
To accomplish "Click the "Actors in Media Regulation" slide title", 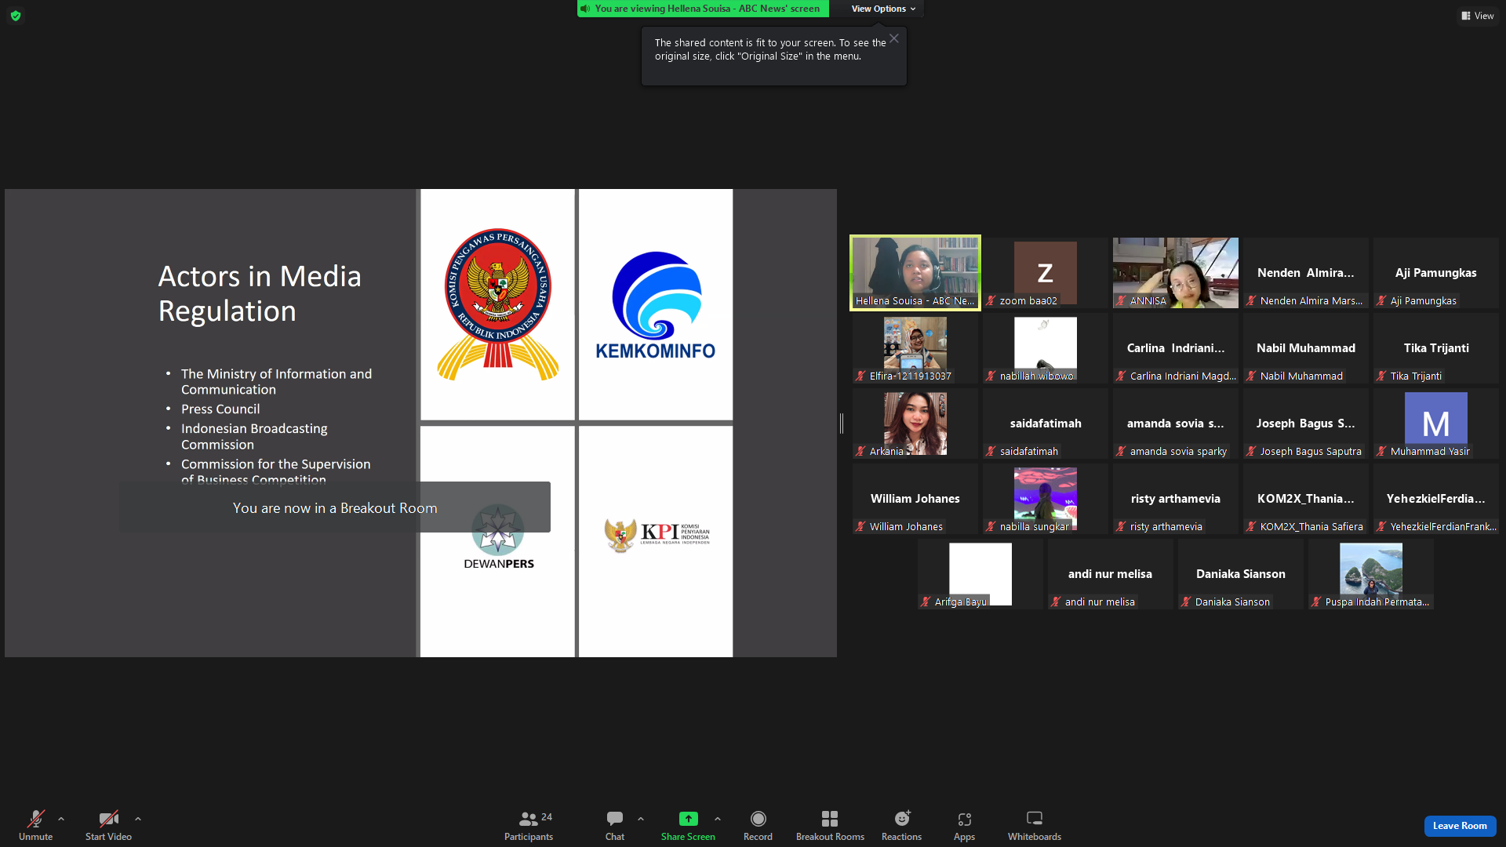I will pyautogui.click(x=260, y=293).
